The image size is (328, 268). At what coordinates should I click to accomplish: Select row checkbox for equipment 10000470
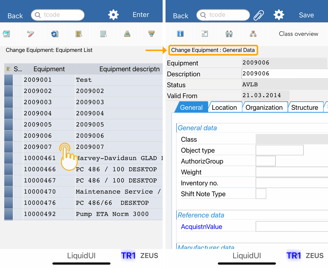pos(8,192)
